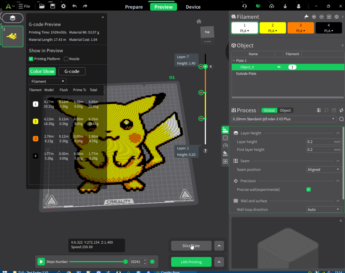This screenshot has height=273, width=345.
Task: Add a filament with the plus icon
Action: (x=314, y=17)
